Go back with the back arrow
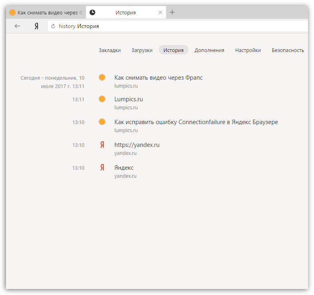 point(18,26)
